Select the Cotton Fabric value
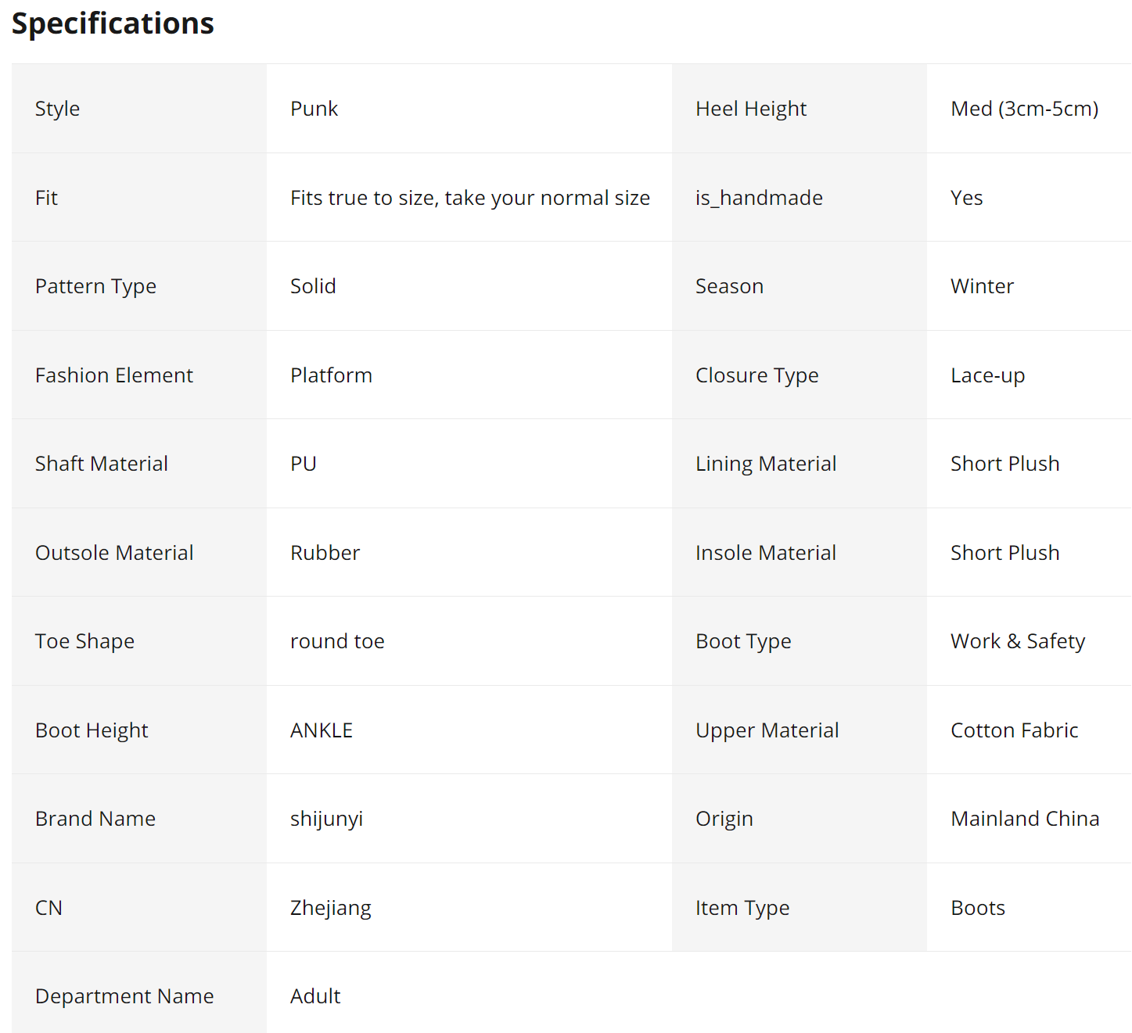 point(1014,730)
